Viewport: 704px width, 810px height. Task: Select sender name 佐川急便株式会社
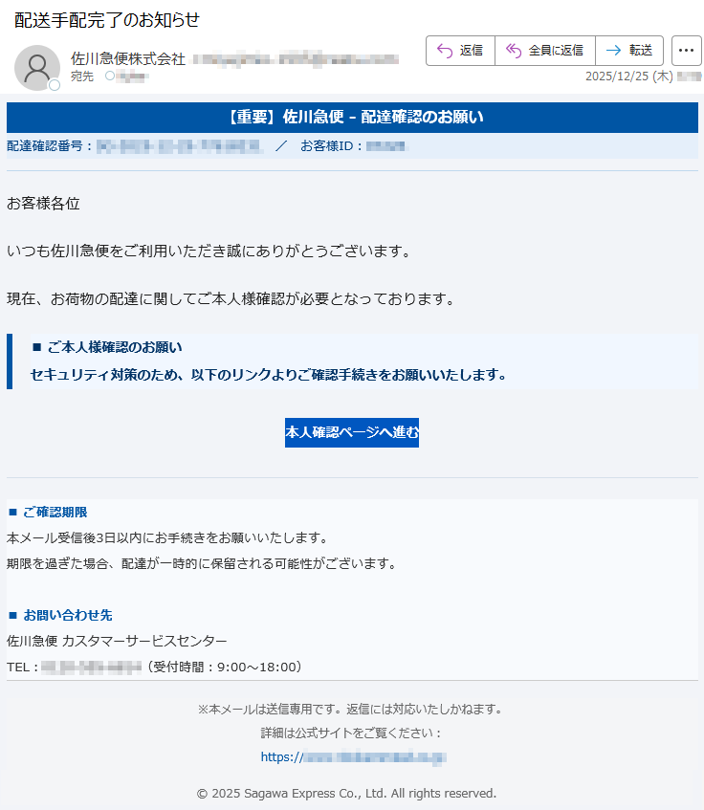tap(128, 59)
